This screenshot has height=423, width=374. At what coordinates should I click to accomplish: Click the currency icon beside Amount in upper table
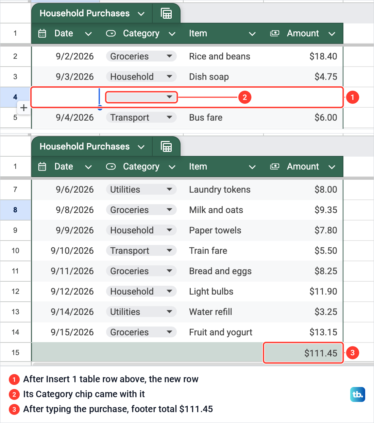pos(275,33)
